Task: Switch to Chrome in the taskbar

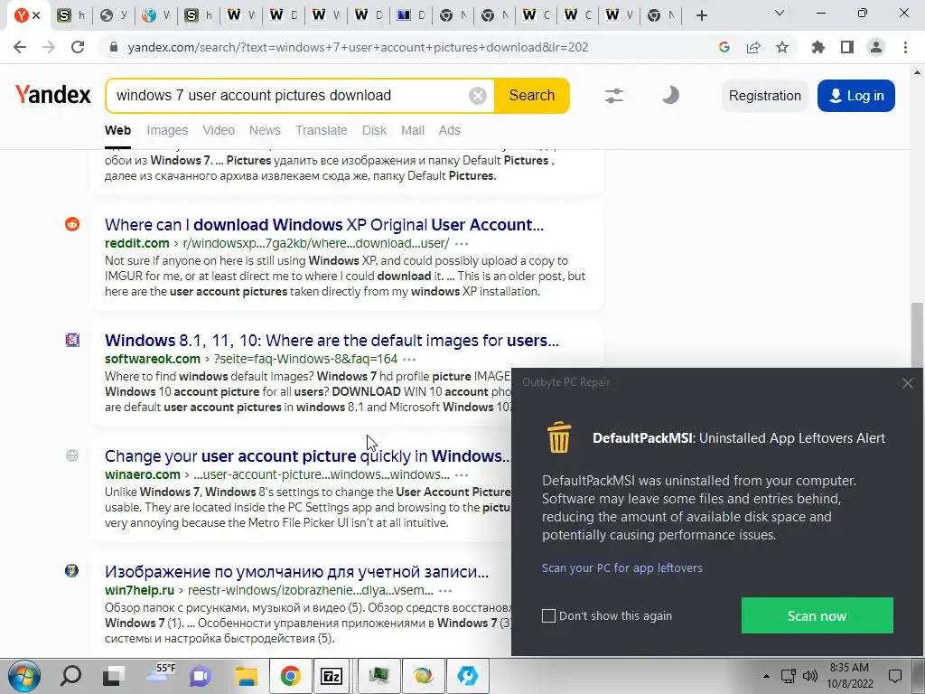Action: tap(290, 676)
